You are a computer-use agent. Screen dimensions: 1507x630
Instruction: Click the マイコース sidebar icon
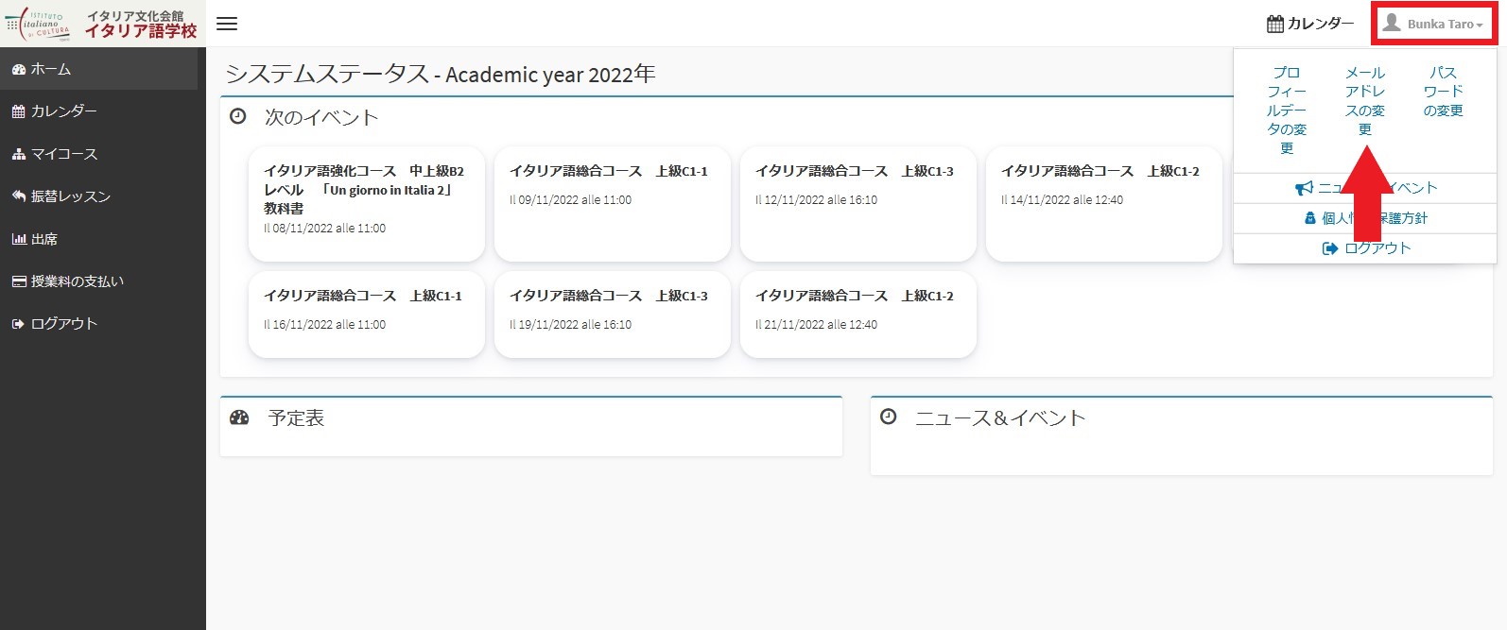[x=19, y=154]
